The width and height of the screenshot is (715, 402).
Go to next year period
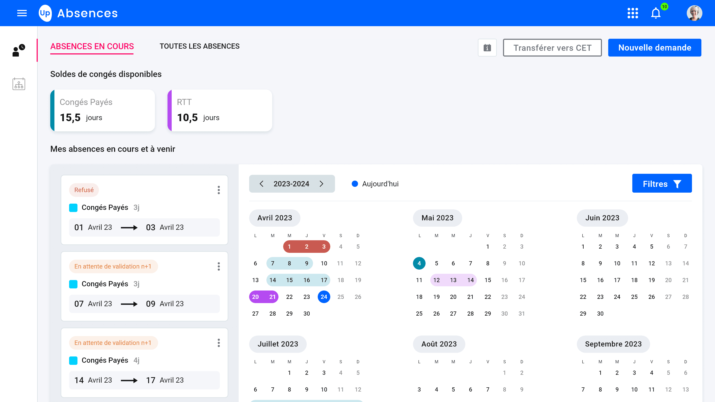pos(321,184)
